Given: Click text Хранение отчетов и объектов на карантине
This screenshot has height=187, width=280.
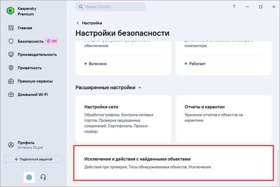Looking at the screenshot, I should tap(214, 117).
